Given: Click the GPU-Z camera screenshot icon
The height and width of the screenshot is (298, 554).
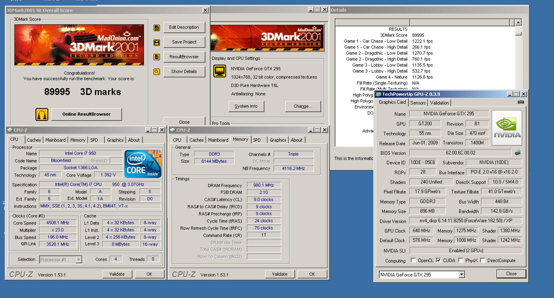Looking at the screenshot, I should tap(520, 103).
